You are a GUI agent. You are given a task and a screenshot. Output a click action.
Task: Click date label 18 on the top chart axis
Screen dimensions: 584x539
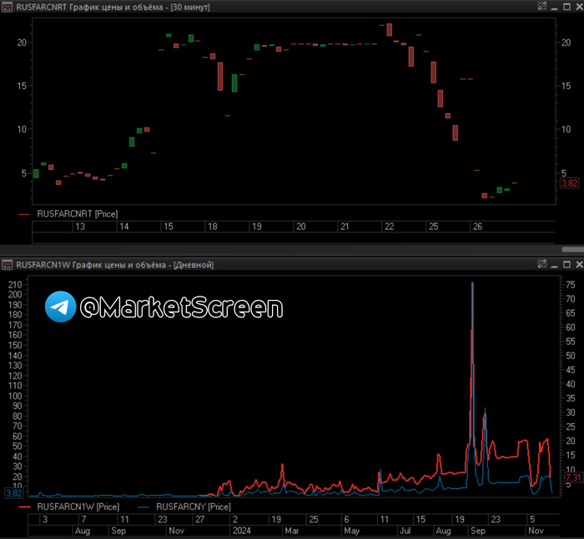pyautogui.click(x=213, y=227)
